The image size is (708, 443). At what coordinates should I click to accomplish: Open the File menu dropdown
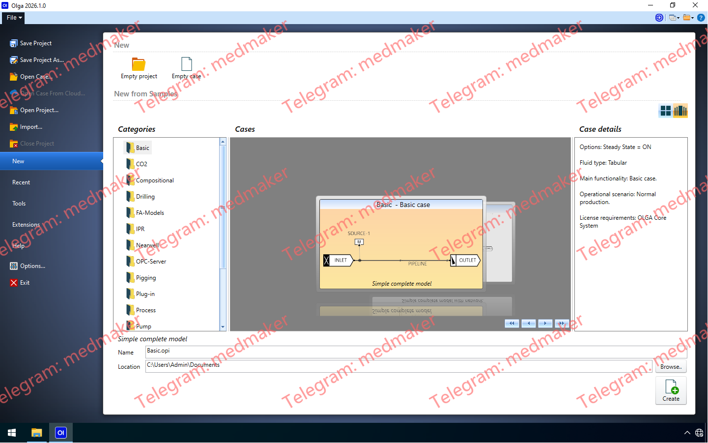pyautogui.click(x=14, y=18)
